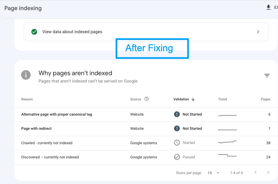Click the Source help question mark icon
The width and height of the screenshot is (278, 184).
pyautogui.click(x=147, y=99)
